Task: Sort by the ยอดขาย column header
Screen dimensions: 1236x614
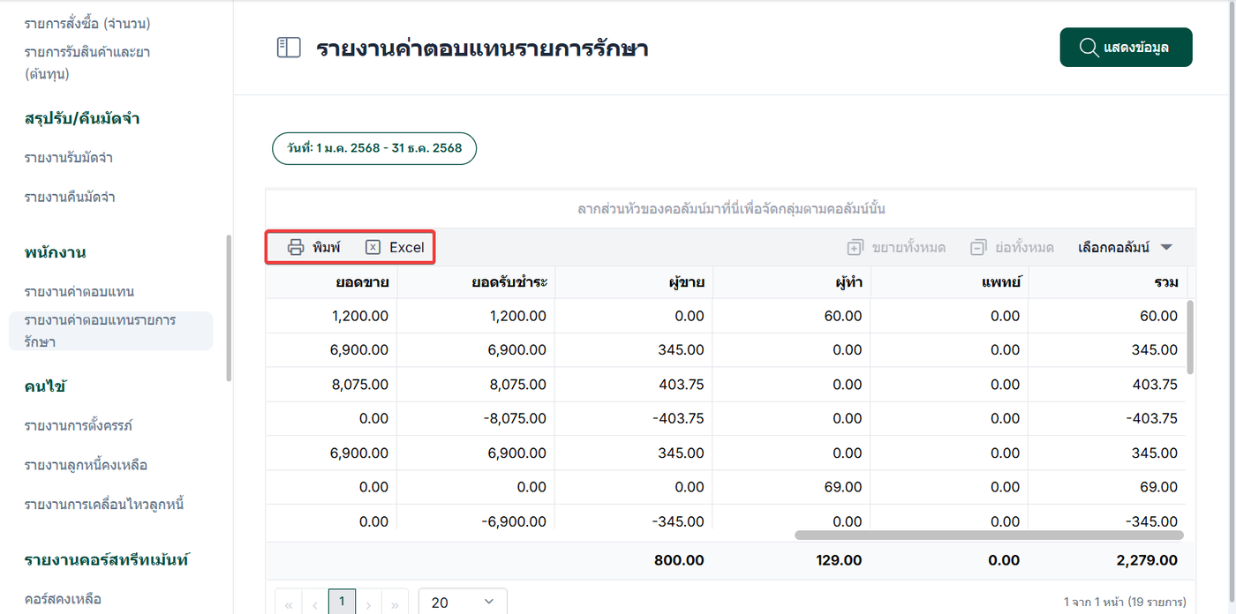Action: pos(362,282)
